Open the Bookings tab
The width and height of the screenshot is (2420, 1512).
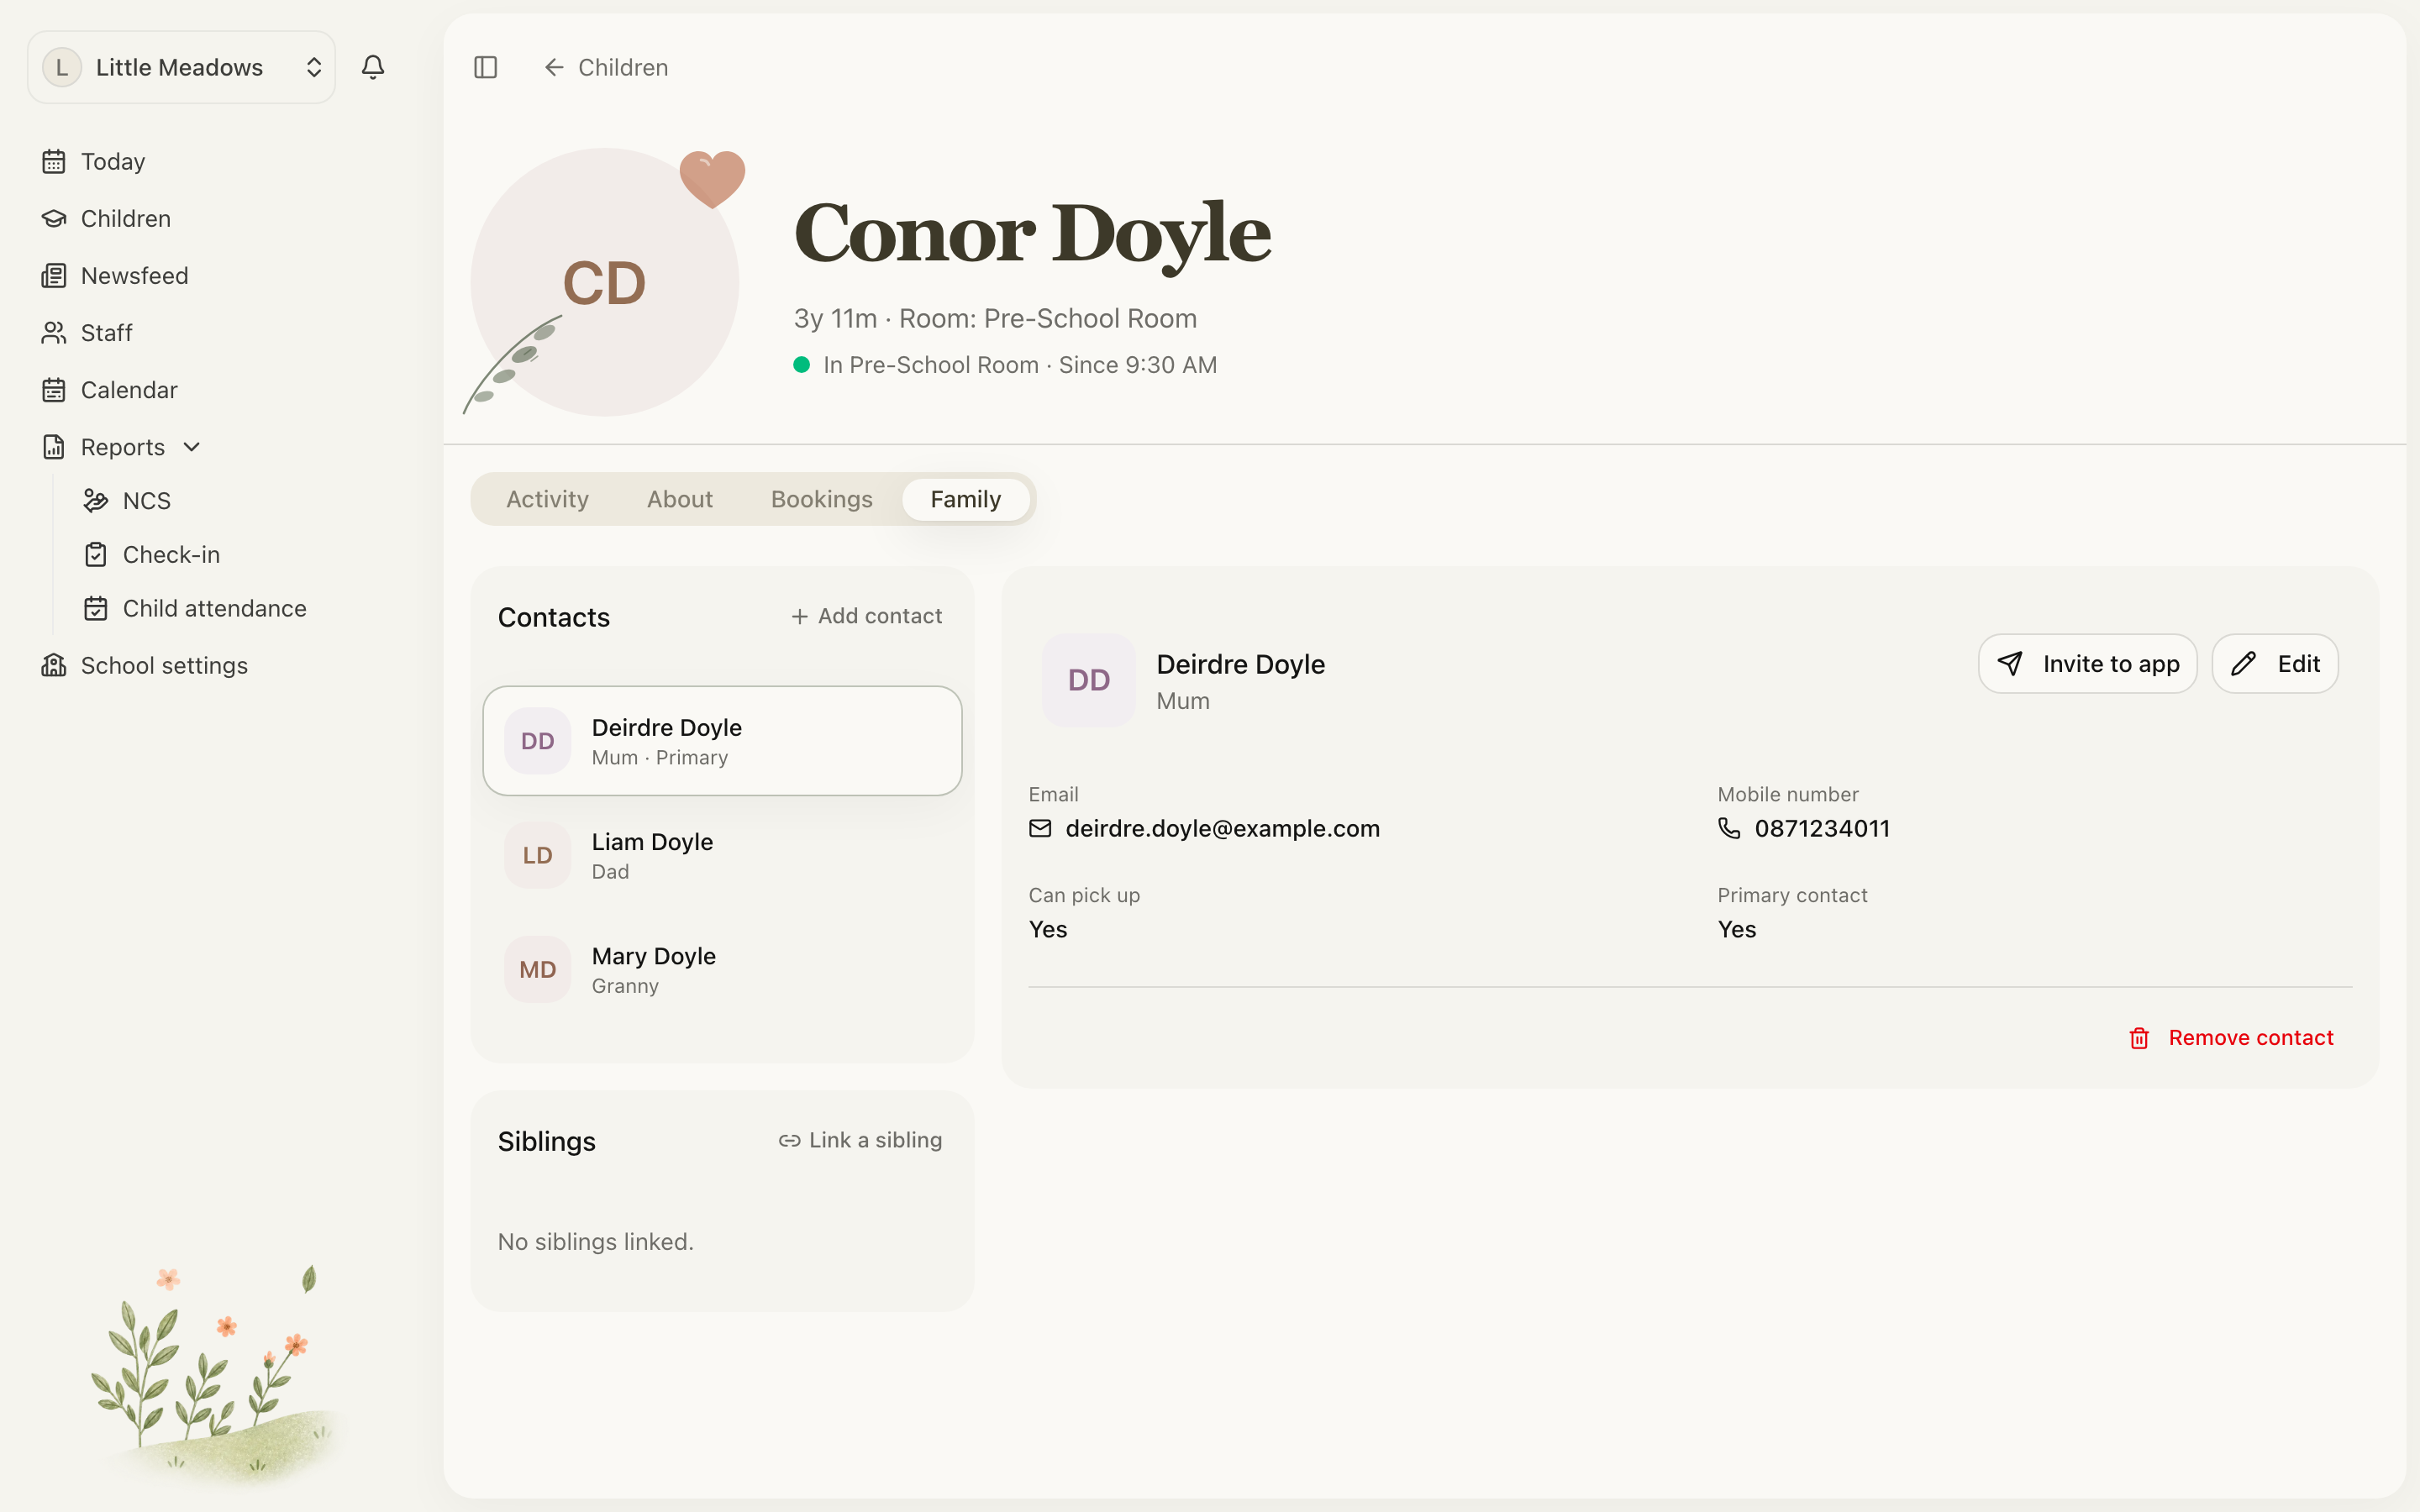point(821,499)
